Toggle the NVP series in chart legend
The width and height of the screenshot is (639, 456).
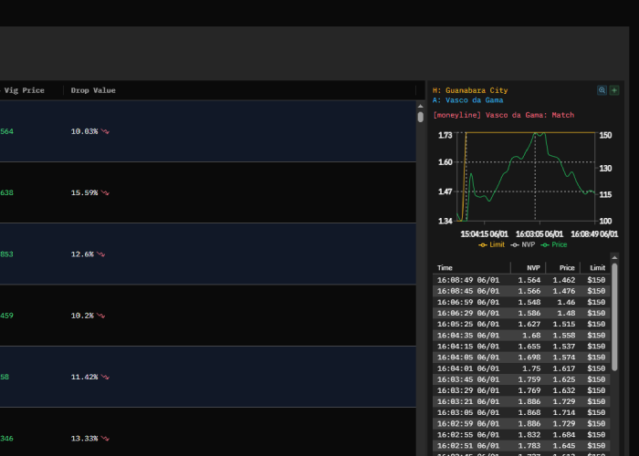click(x=523, y=244)
